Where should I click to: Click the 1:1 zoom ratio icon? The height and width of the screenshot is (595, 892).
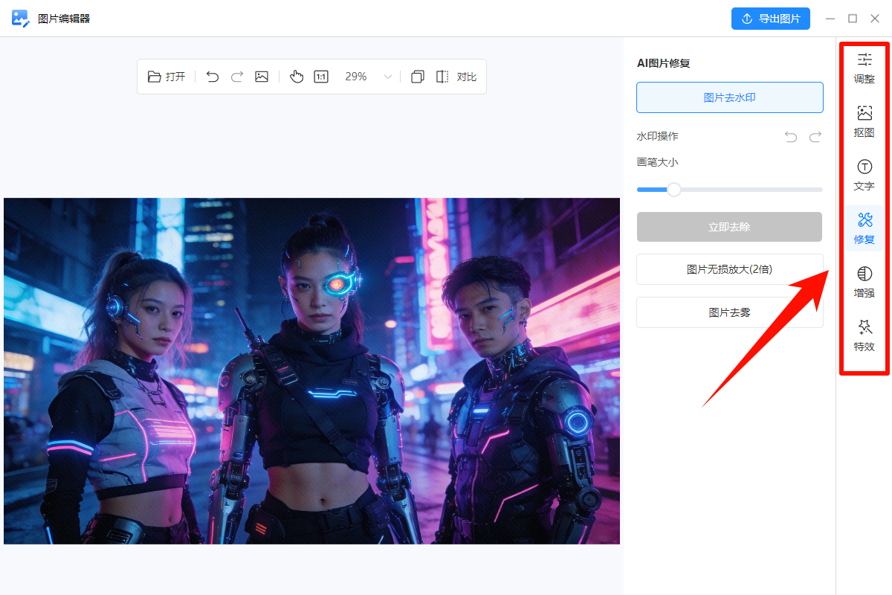320,76
